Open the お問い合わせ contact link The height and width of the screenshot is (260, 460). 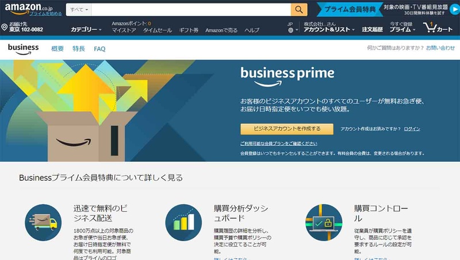[440, 48]
